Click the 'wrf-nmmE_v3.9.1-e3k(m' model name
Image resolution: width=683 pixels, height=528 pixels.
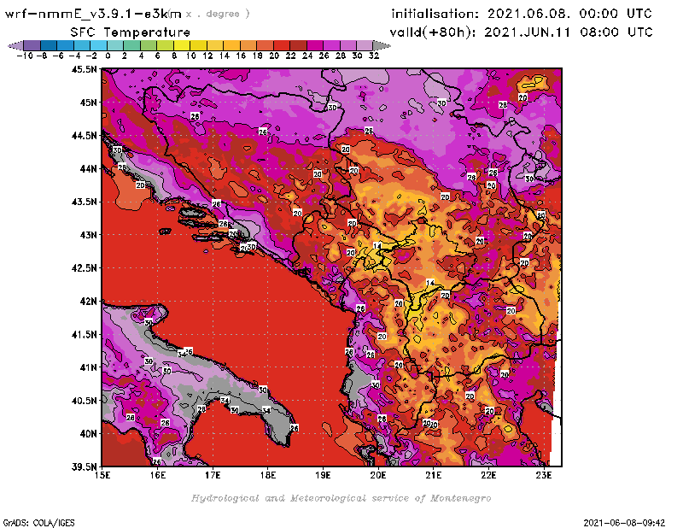93,14
